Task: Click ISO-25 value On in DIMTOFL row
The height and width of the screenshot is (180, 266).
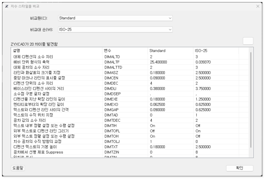Action: point(198,131)
